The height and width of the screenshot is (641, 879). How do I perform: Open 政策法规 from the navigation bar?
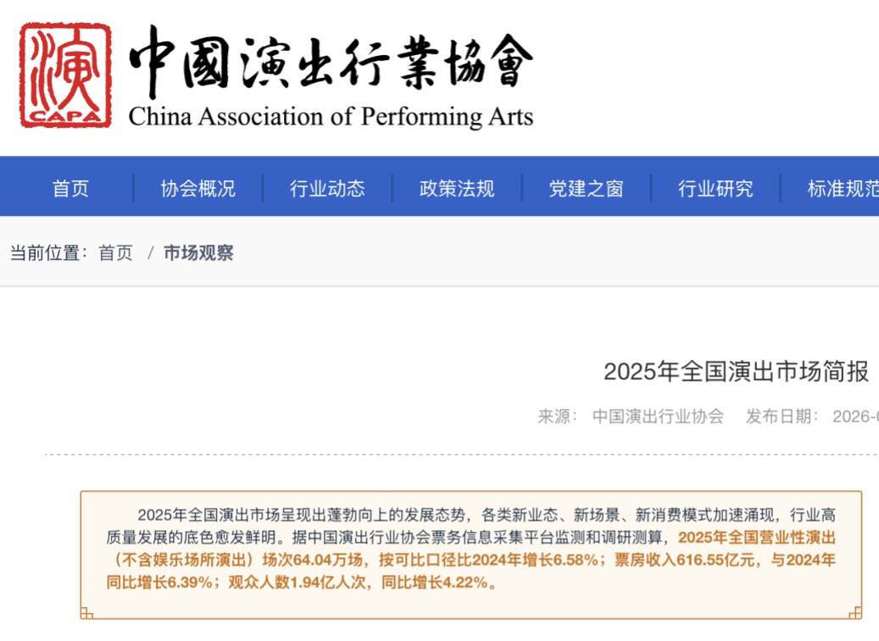457,188
